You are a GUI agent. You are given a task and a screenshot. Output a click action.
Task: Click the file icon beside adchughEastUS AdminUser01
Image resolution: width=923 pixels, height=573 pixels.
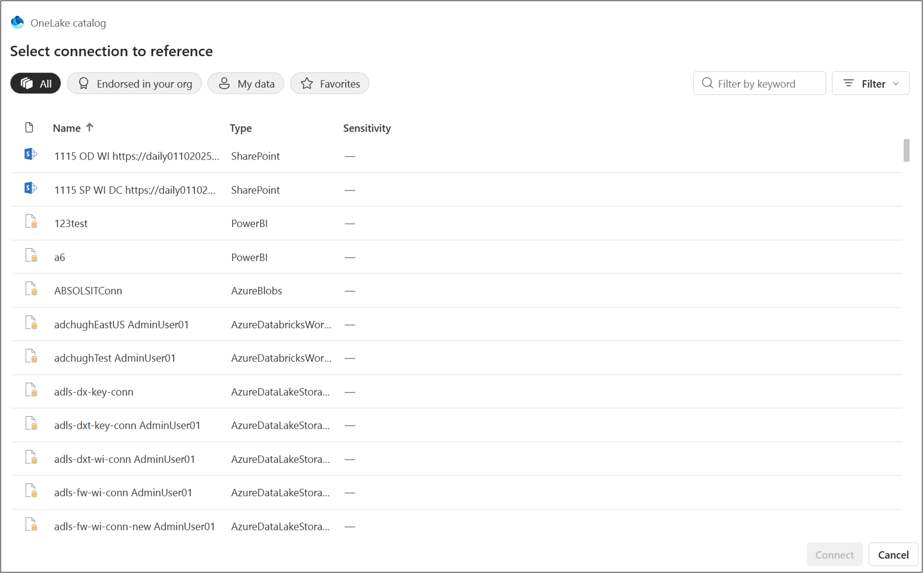[31, 323]
